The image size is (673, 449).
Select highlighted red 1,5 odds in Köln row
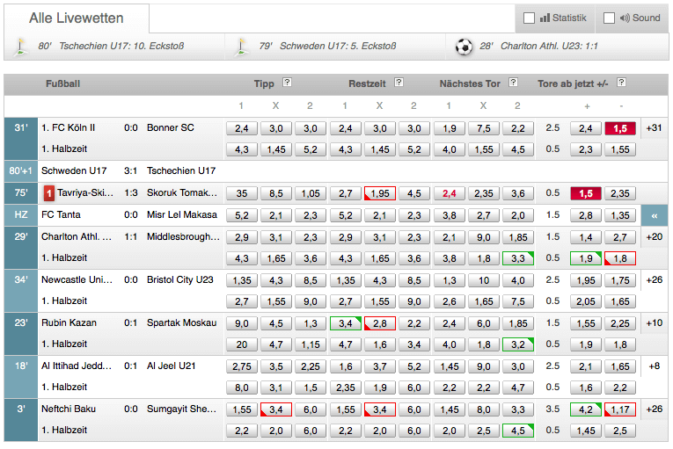620,128
